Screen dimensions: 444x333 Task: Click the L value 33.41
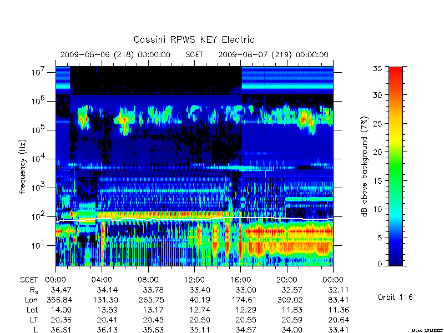pos(339,330)
